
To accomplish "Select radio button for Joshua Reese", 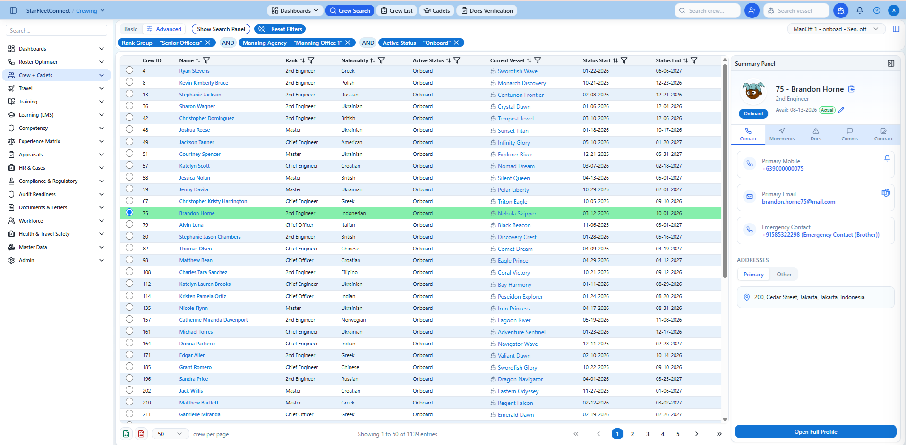I will click(129, 129).
